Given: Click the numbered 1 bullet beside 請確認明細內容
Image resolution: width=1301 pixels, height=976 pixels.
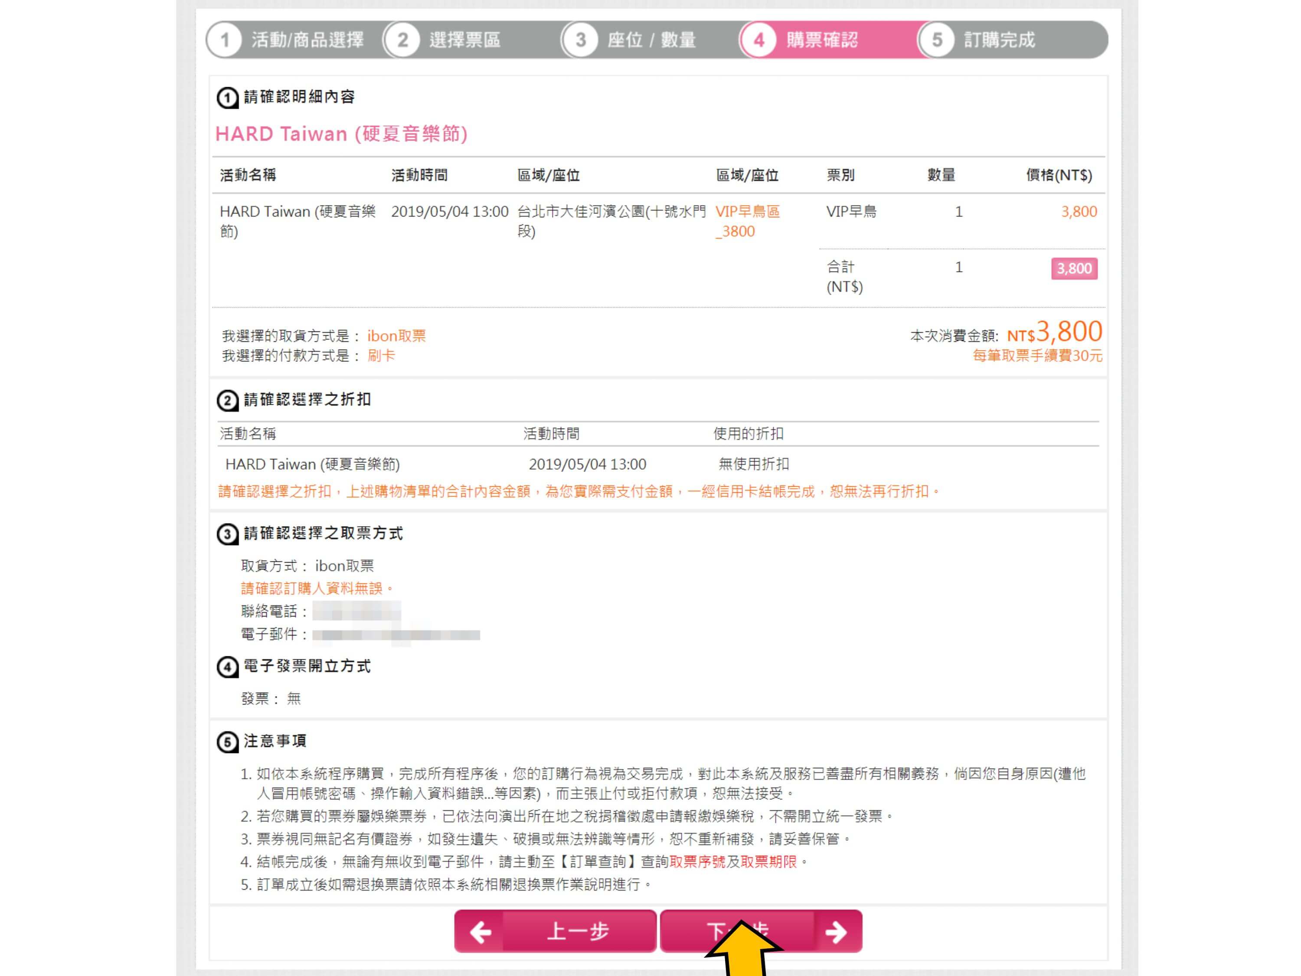Looking at the screenshot, I should coord(228,98).
